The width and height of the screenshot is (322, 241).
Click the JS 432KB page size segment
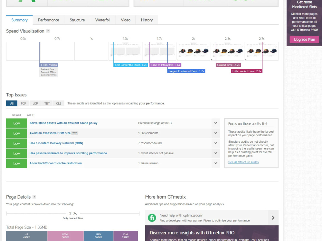click(27, 236)
